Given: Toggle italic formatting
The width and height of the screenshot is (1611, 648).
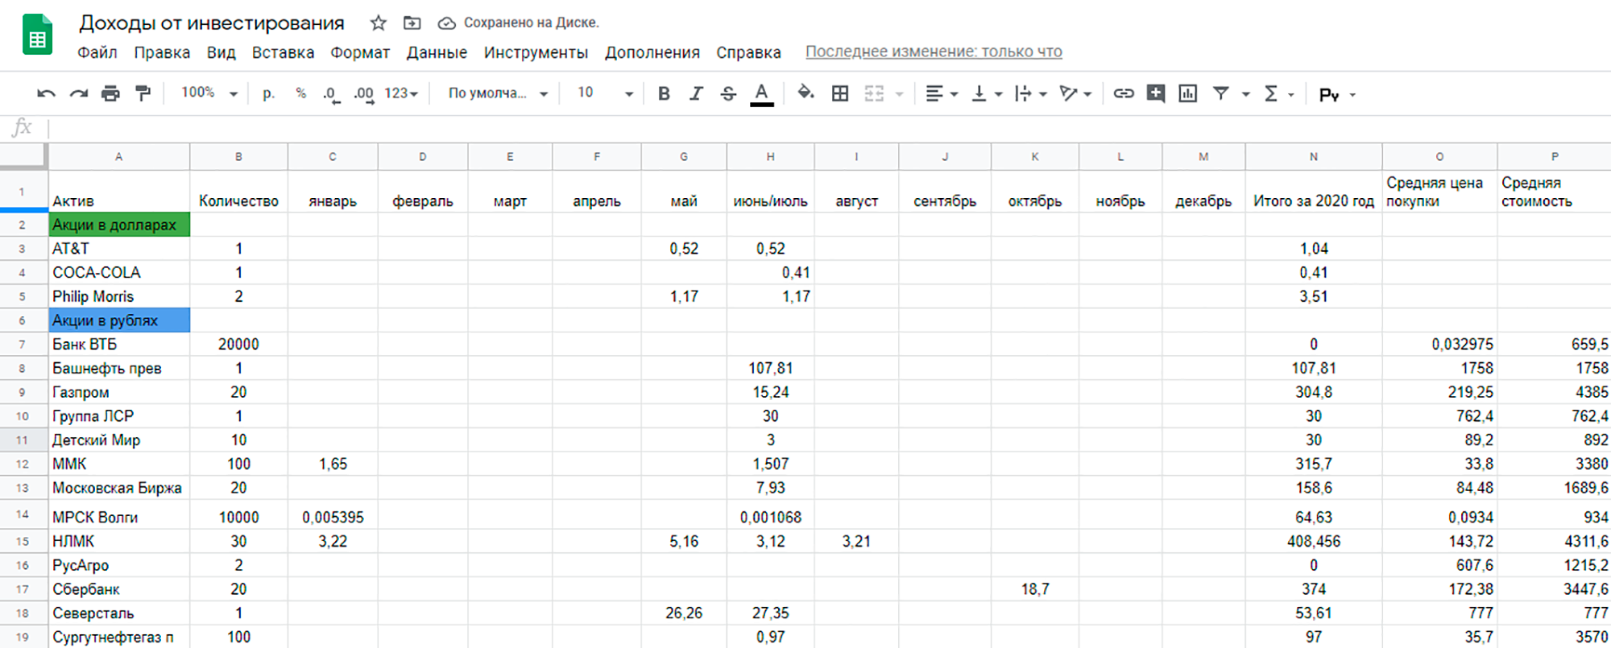Looking at the screenshot, I should 696,93.
